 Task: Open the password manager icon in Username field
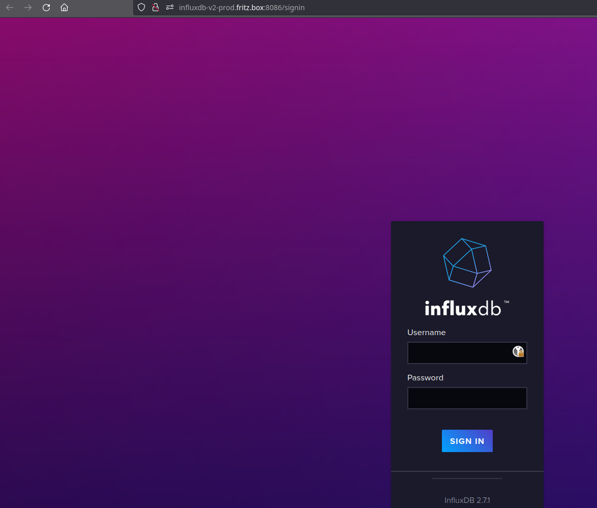tap(518, 351)
